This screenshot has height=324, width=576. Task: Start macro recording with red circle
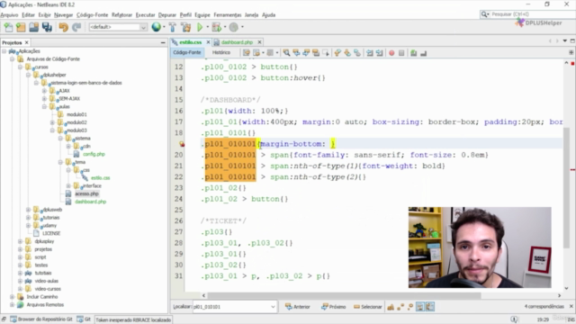tap(391, 53)
